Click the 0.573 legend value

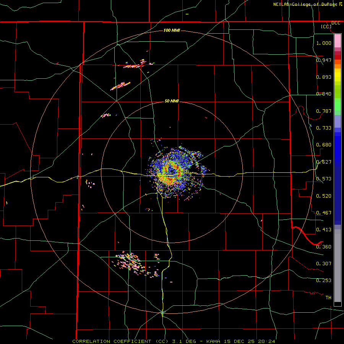[324, 179]
